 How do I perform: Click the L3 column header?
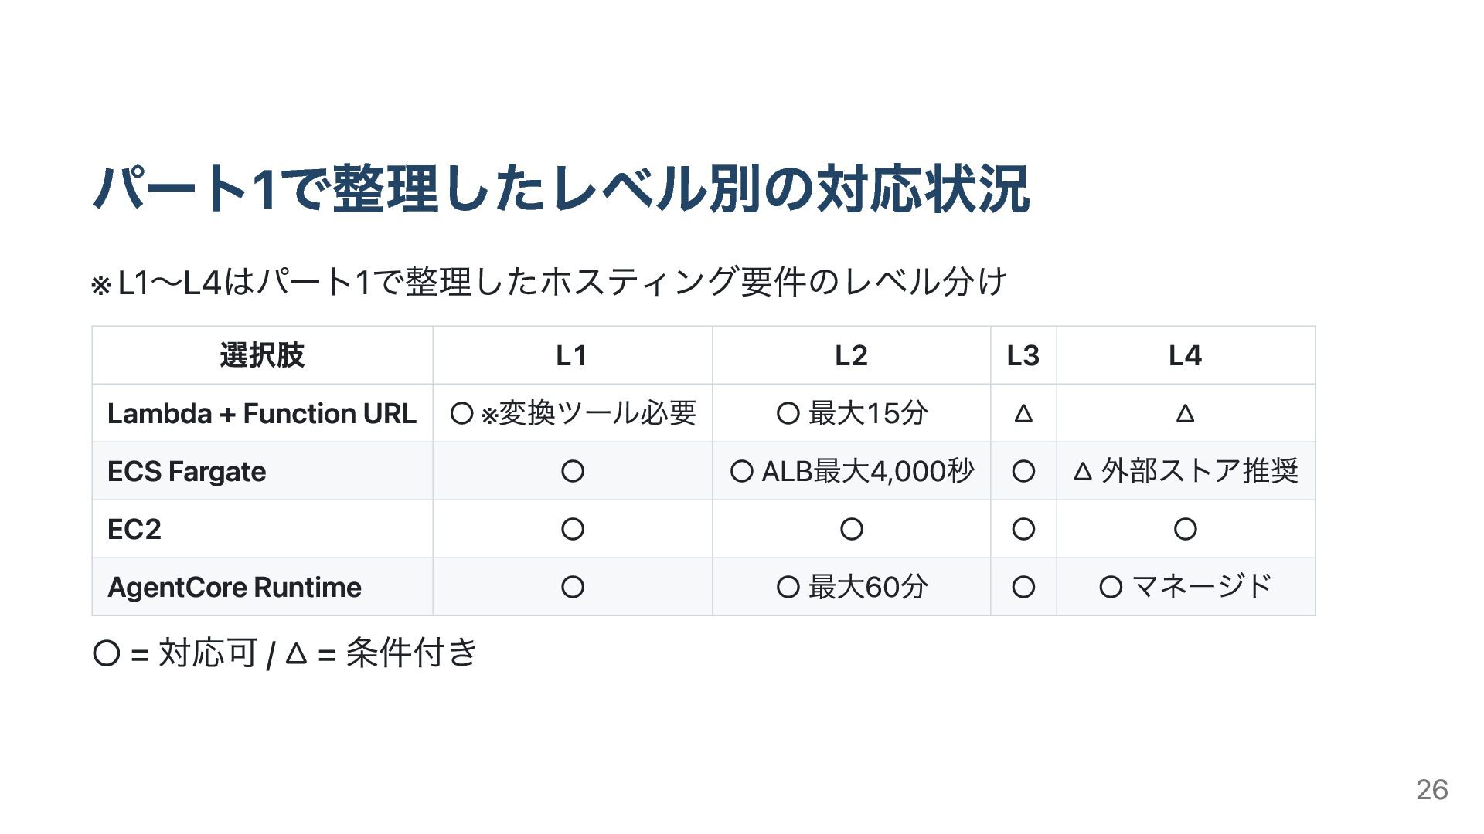point(1023,355)
